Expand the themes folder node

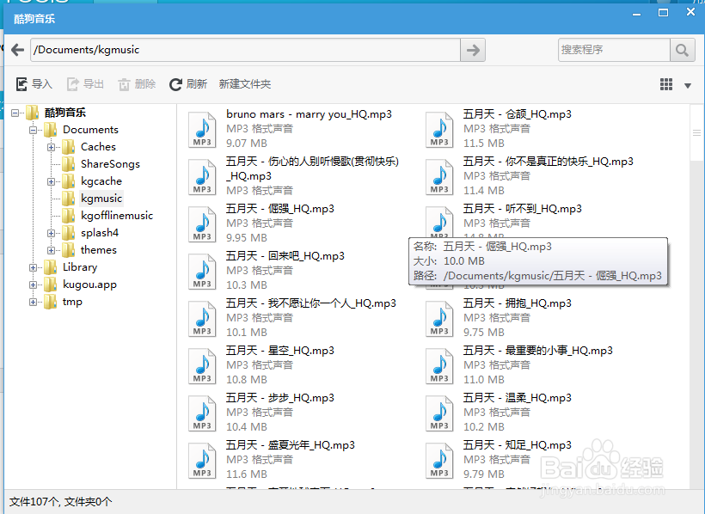pyautogui.click(x=52, y=250)
